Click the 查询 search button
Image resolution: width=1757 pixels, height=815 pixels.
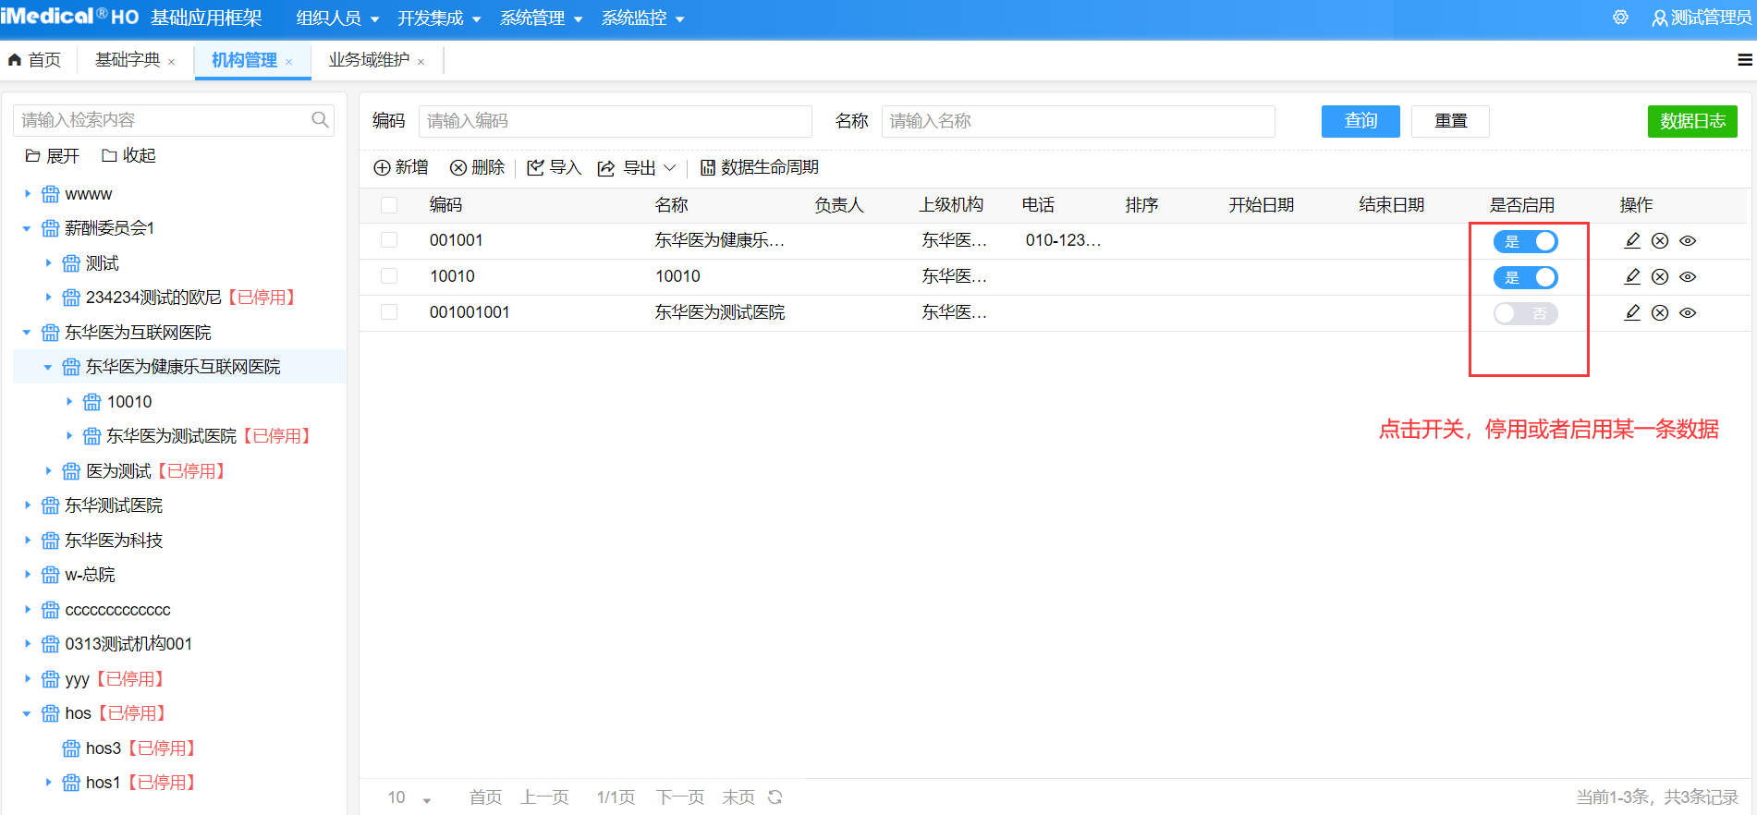[x=1360, y=121]
